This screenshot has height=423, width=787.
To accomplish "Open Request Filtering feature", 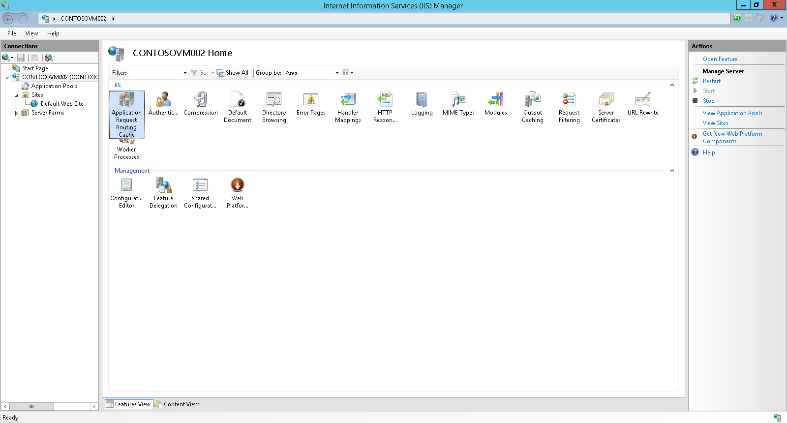I will click(569, 108).
